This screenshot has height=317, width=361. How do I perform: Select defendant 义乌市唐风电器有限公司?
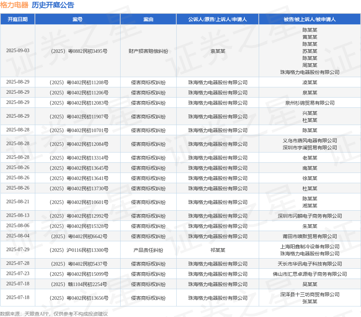pyautogui.click(x=310, y=141)
